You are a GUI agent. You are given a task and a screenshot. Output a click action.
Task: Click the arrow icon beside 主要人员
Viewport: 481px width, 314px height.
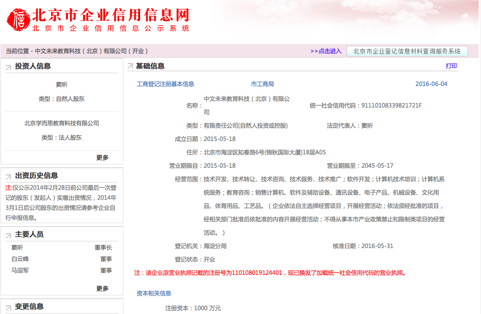coord(8,236)
